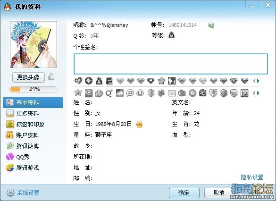Viewport: 276px width, 201px height.
Task: Click the penguin badge in services row
Action: click(99, 81)
